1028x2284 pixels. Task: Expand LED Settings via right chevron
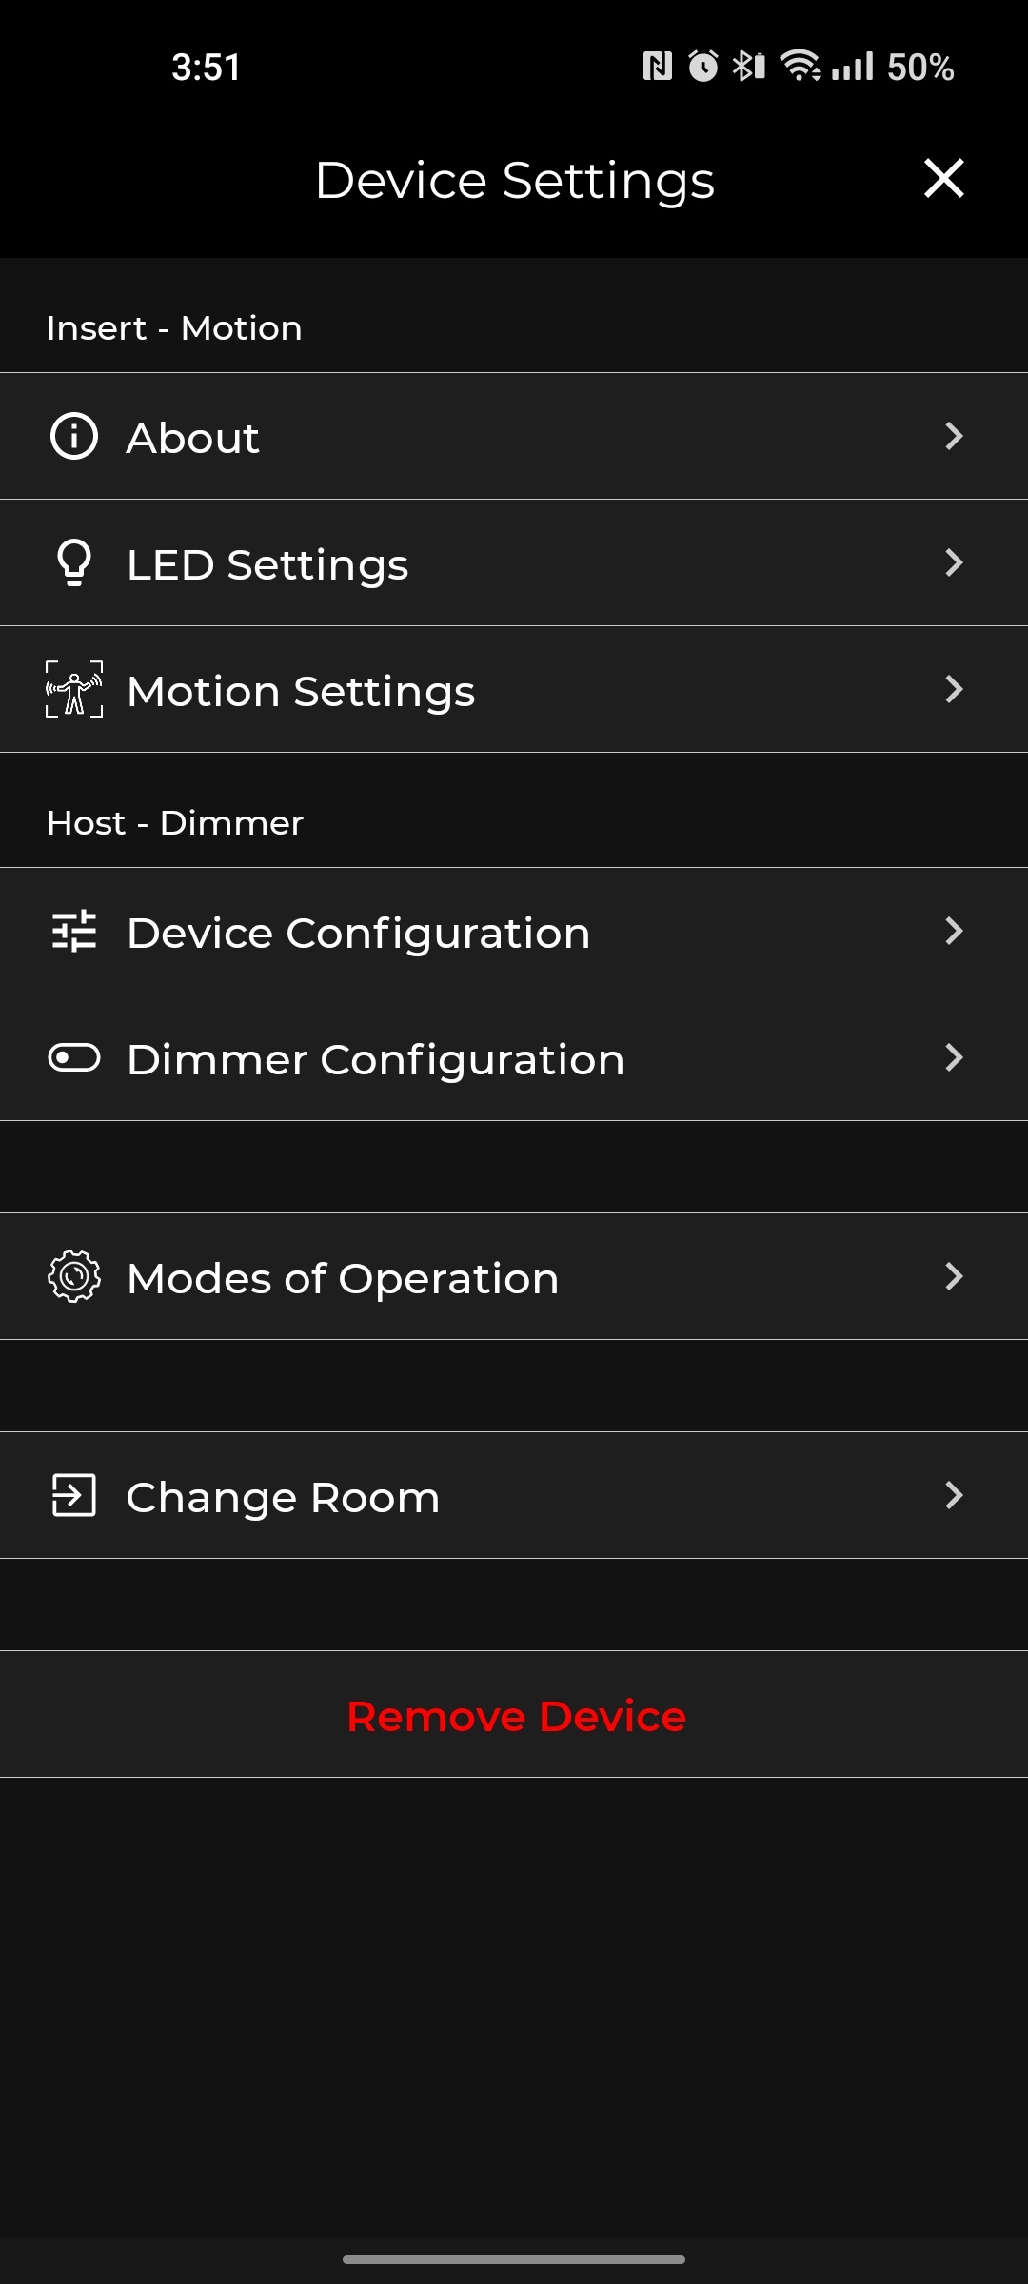954,562
